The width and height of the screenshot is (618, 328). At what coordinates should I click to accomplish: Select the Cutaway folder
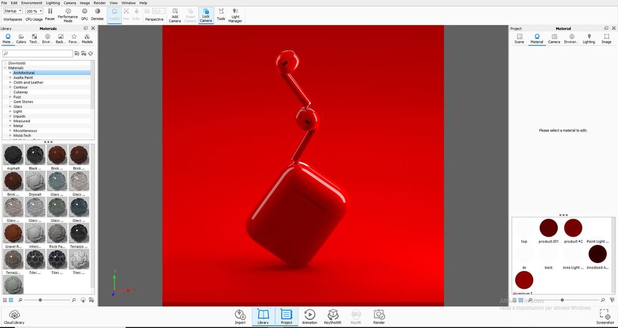20,92
